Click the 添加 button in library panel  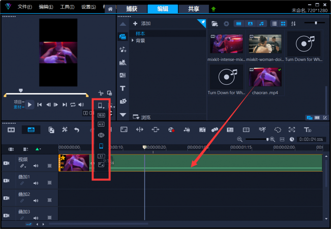[x=142, y=23]
